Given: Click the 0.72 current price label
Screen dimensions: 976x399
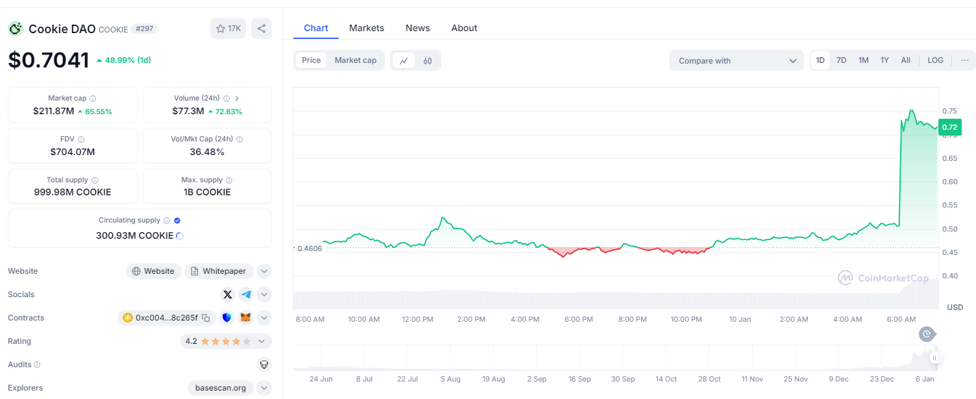Looking at the screenshot, I should coord(949,127).
